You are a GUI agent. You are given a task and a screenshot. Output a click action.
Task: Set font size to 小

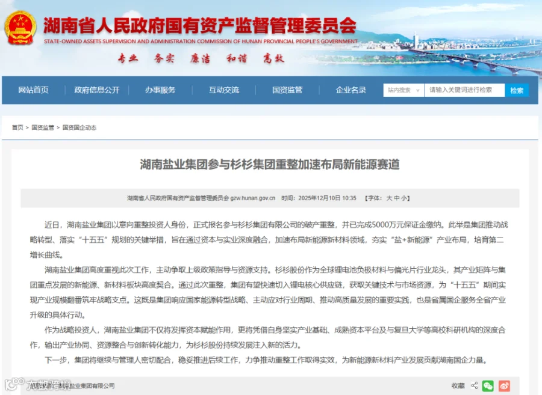[x=403, y=198]
